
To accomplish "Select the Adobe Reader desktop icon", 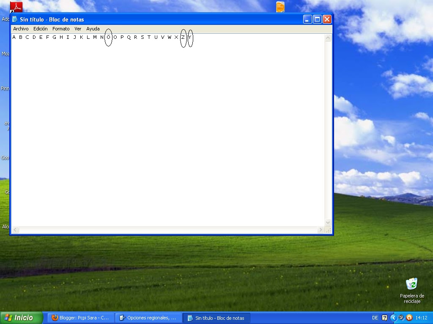I will (16, 7).
